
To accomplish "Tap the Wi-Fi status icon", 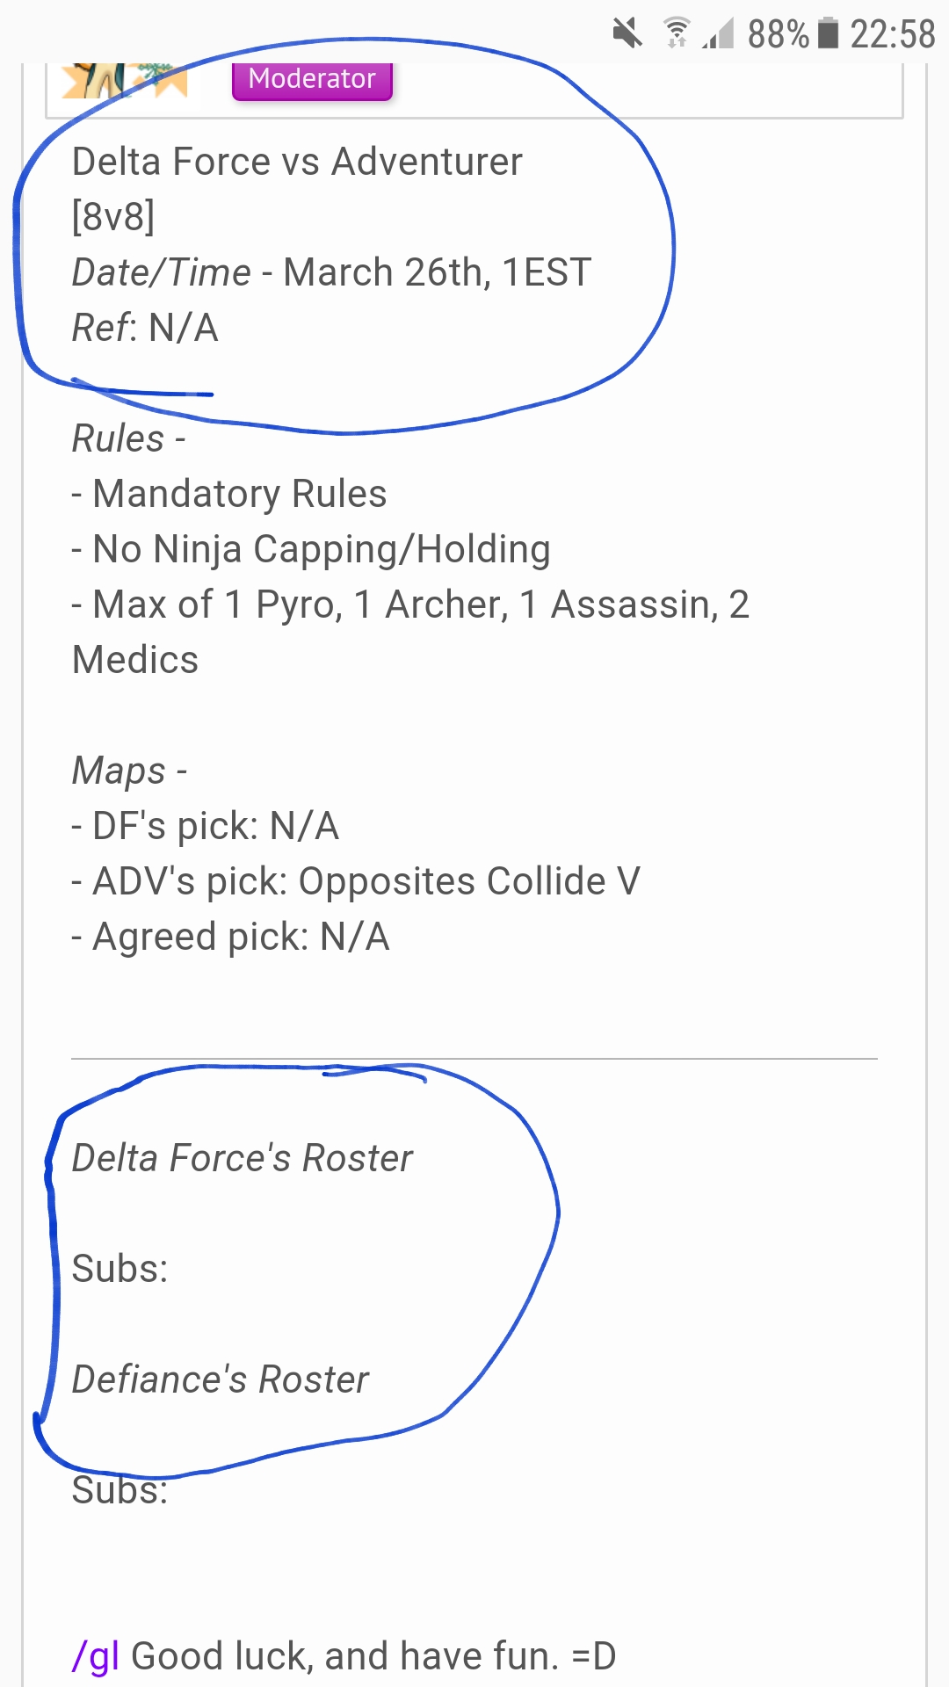I will click(x=676, y=34).
